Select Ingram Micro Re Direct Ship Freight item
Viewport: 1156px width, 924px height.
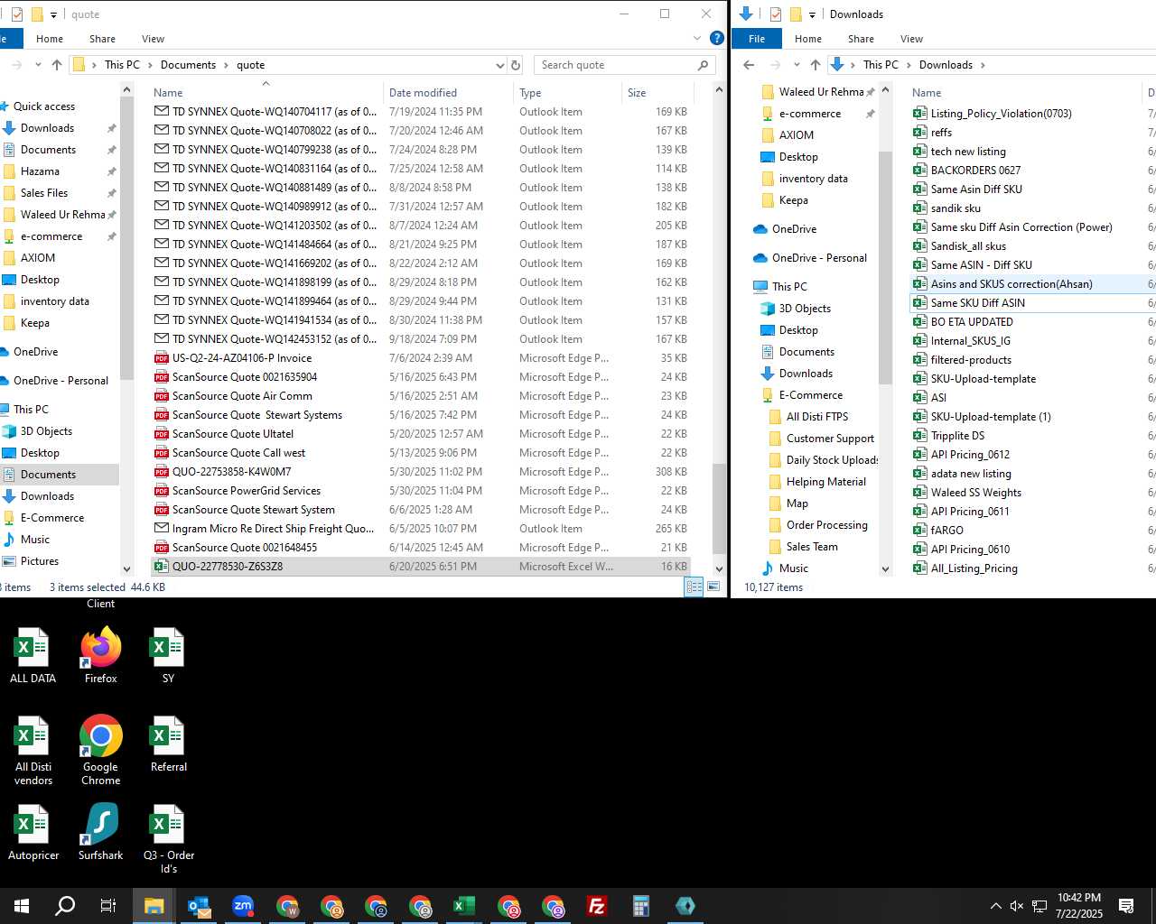tap(420, 529)
